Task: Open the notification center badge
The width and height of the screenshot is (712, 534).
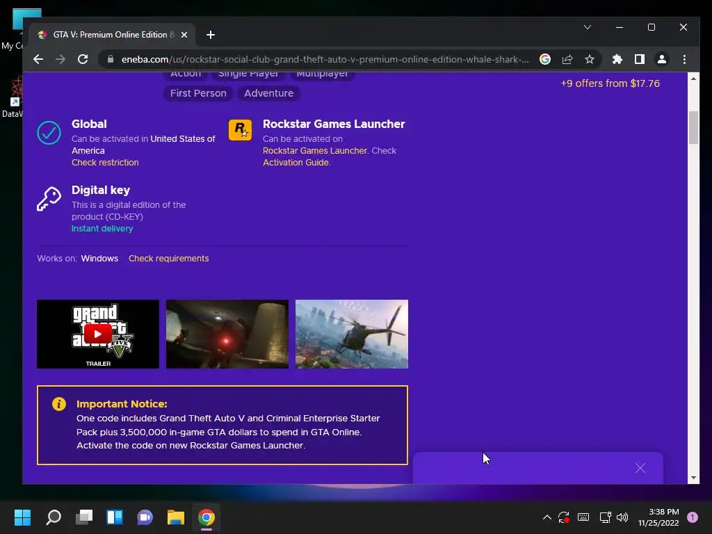Action: click(693, 517)
